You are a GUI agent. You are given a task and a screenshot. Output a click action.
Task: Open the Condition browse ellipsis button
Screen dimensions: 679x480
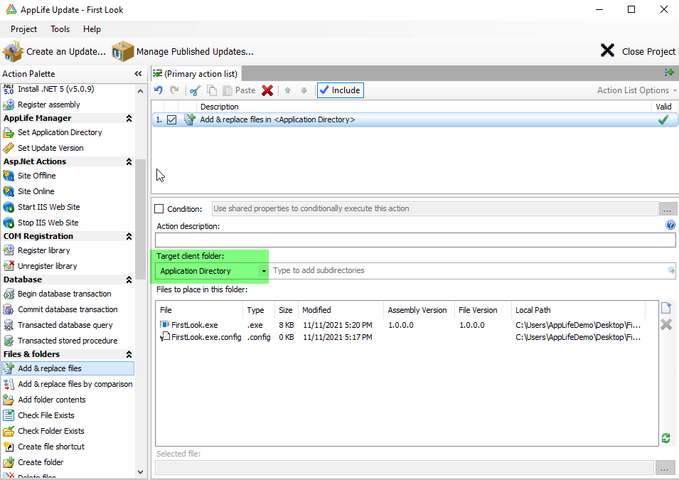668,209
